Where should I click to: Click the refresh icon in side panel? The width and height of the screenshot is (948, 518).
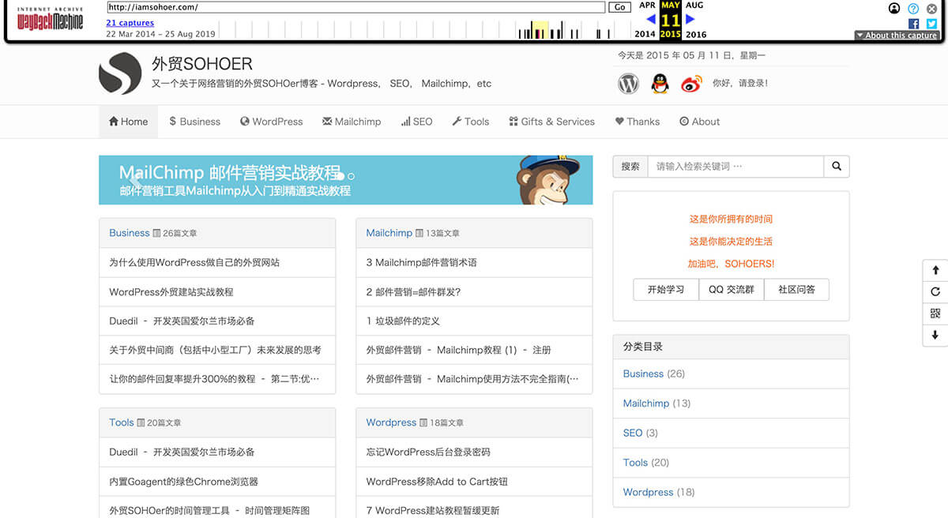coord(935,291)
